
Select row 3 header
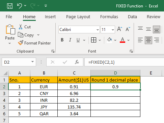click(4, 93)
